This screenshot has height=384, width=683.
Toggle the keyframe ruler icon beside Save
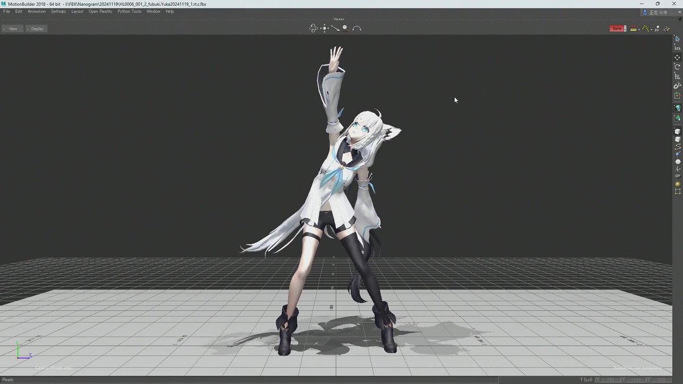[x=633, y=28]
